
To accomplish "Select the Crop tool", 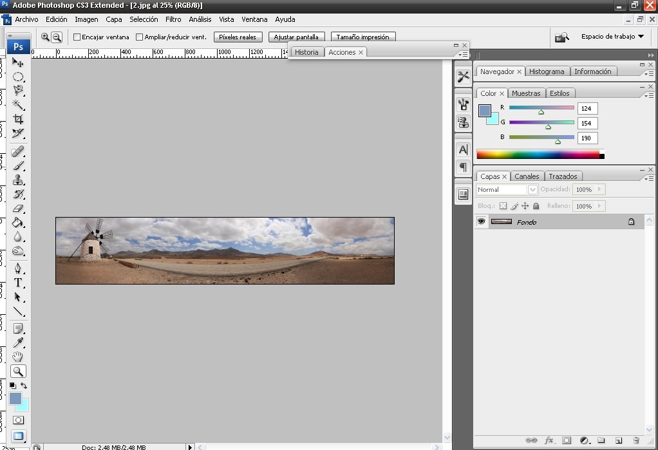I will click(18, 119).
